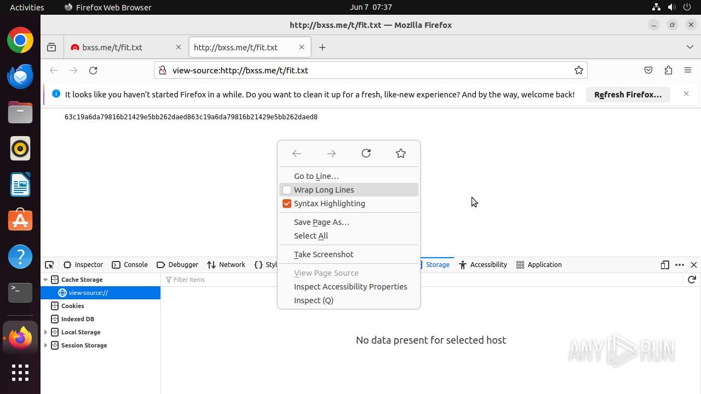The image size is (701, 394).
Task: Switch to the Console devtools tab
Action: tap(130, 265)
